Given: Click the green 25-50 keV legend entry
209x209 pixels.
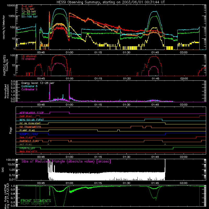Looking at the screenshot, I should pyautogui.click(x=29, y=14).
